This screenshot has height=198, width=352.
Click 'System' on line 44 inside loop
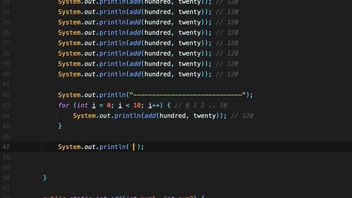coord(84,116)
